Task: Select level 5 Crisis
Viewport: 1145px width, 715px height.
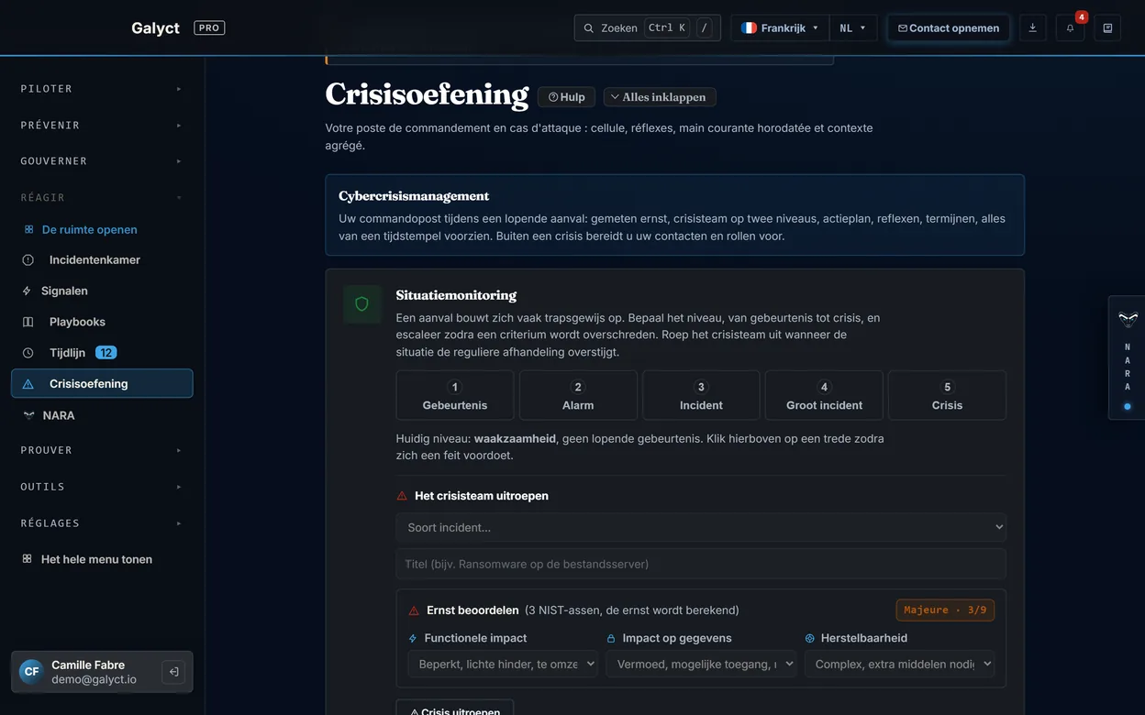Action: (947, 395)
